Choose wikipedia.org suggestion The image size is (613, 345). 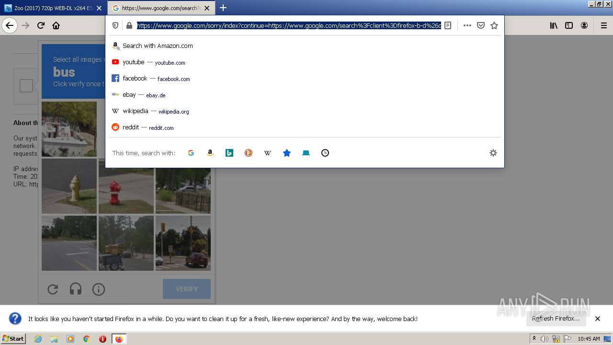tap(305, 111)
